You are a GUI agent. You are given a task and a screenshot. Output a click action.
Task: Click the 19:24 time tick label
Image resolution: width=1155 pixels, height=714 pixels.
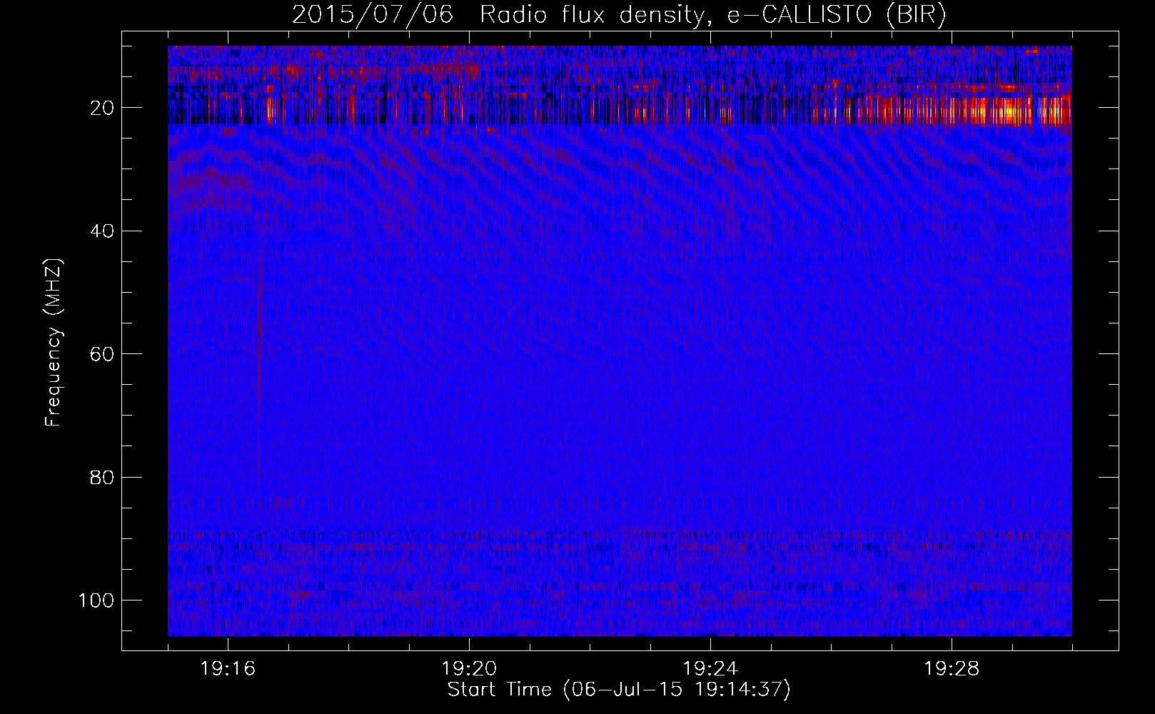click(x=710, y=669)
